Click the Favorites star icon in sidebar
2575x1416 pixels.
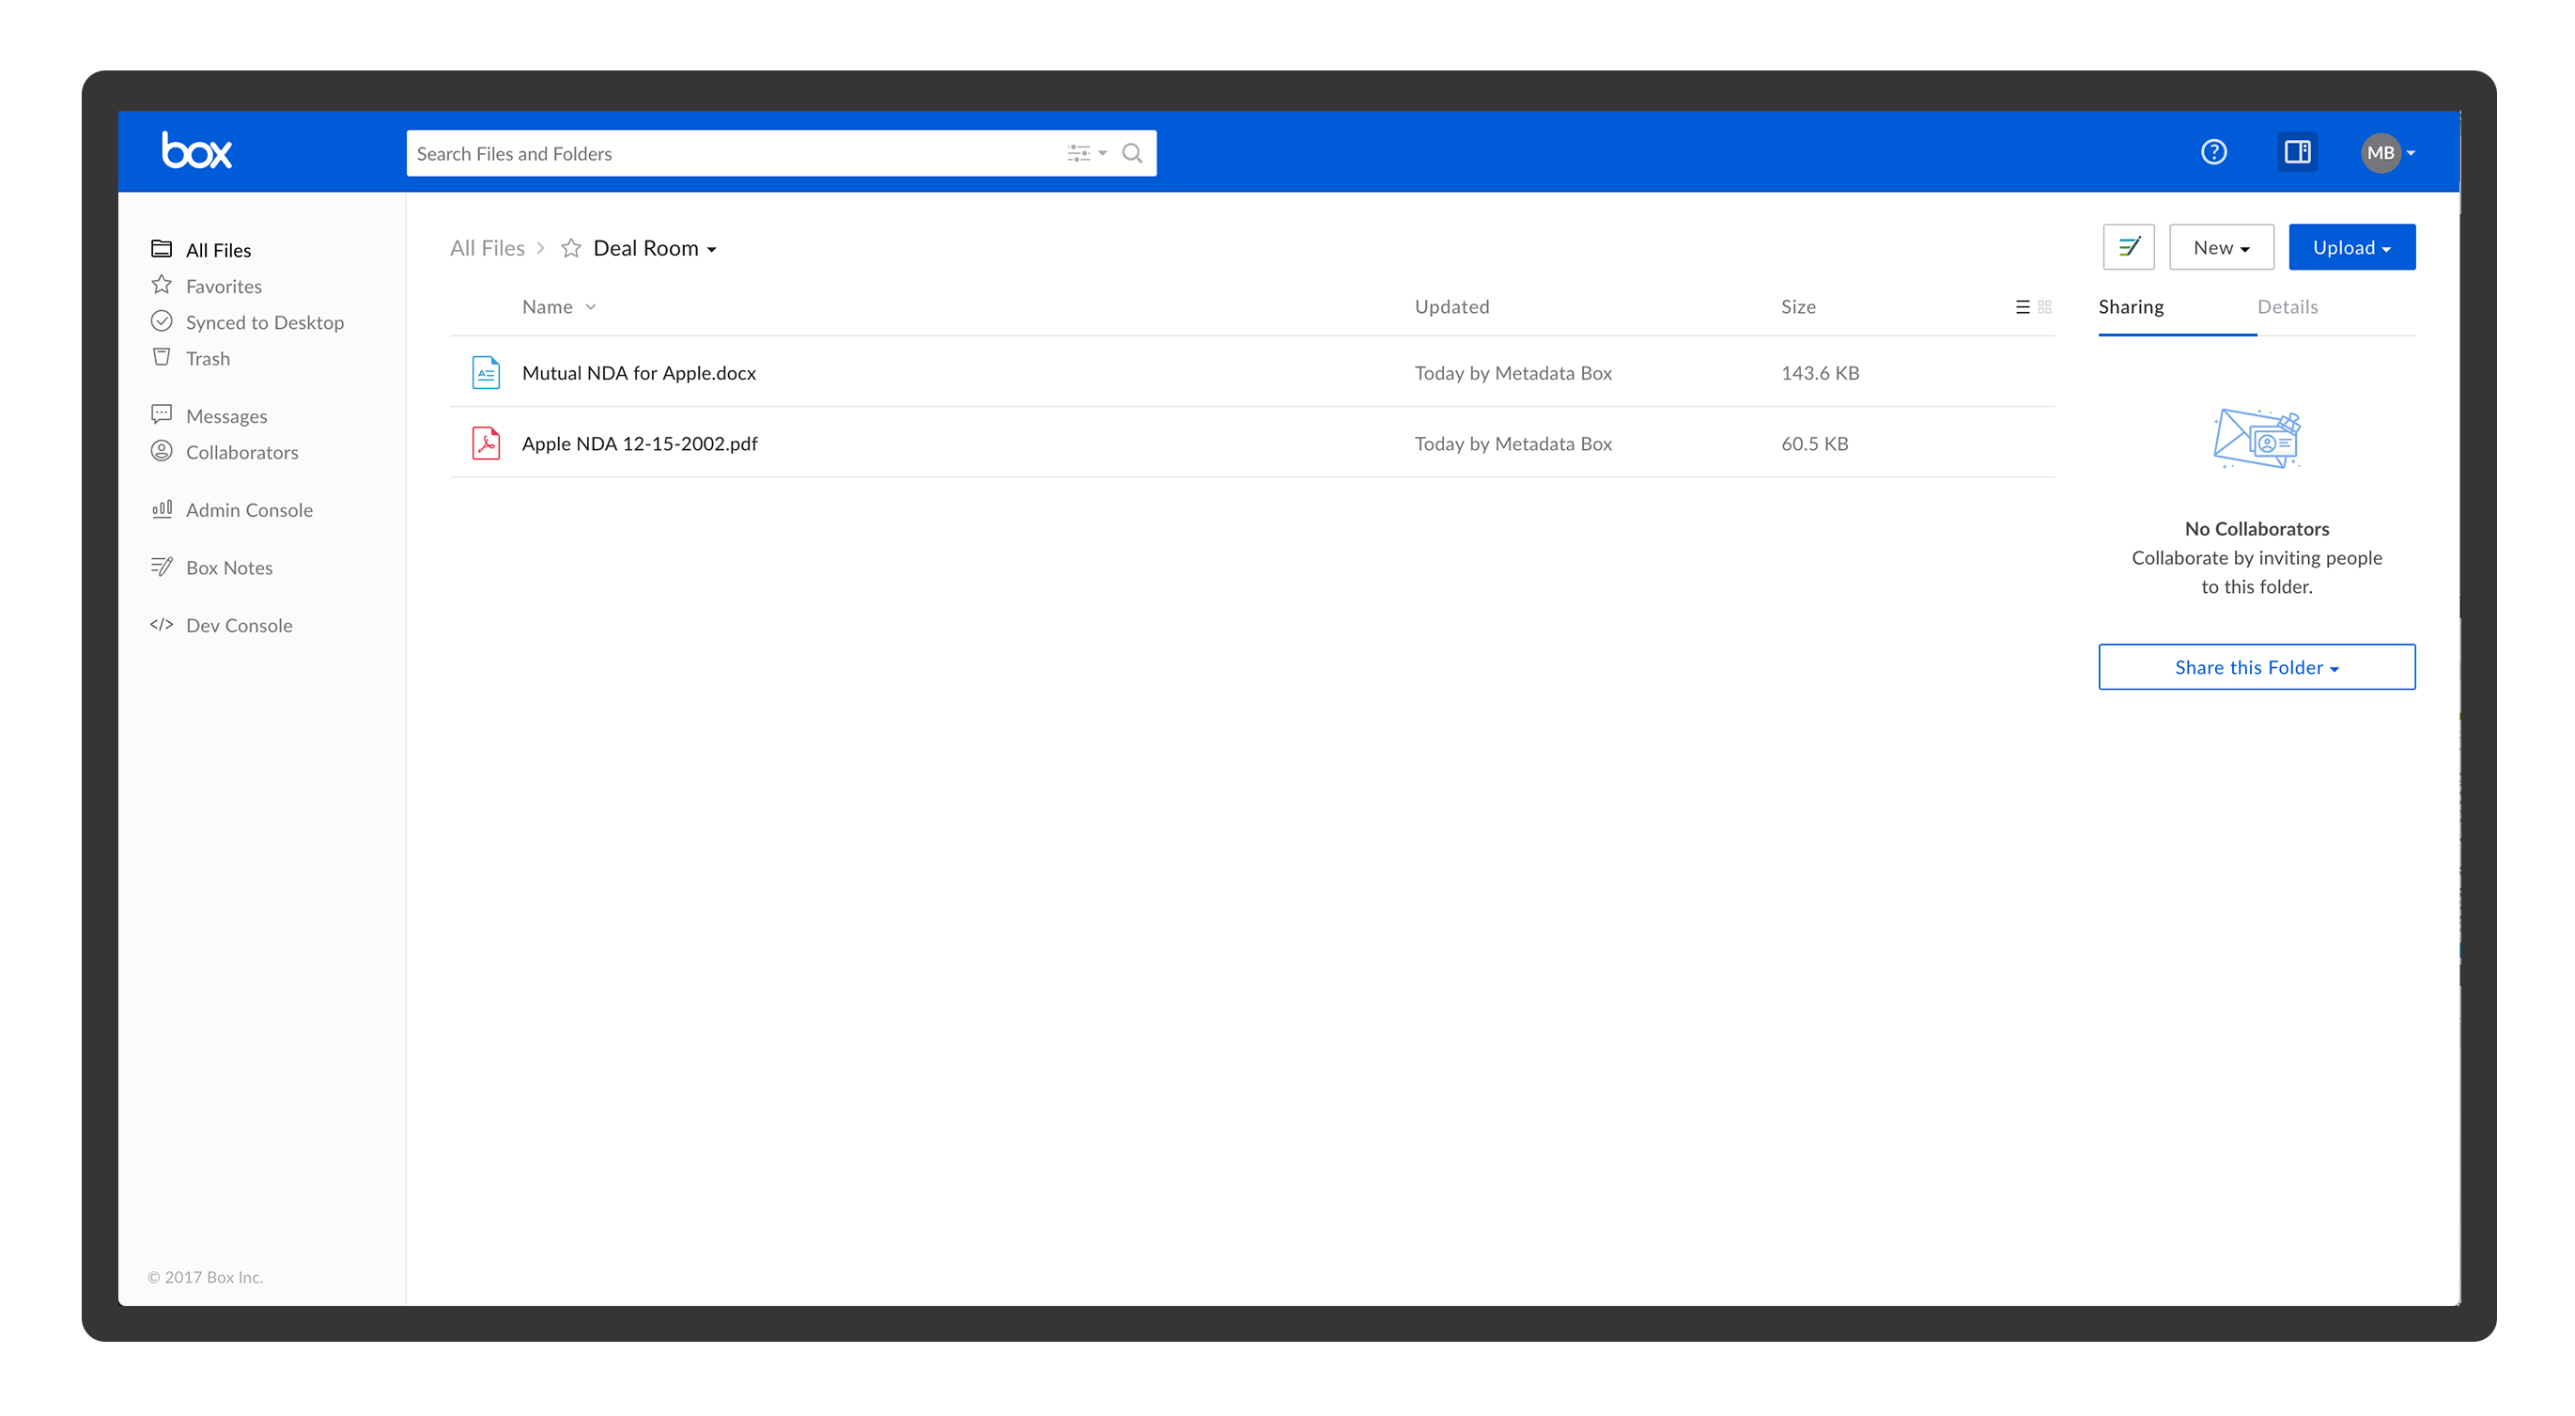coord(161,285)
